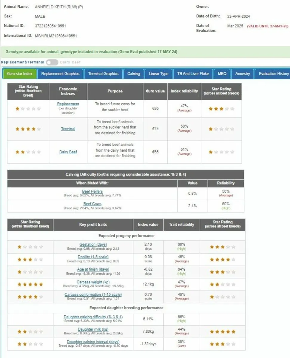The height and width of the screenshot is (358, 290).
Task: Select the National ID number 372212505410551
Action: click(50, 26)
